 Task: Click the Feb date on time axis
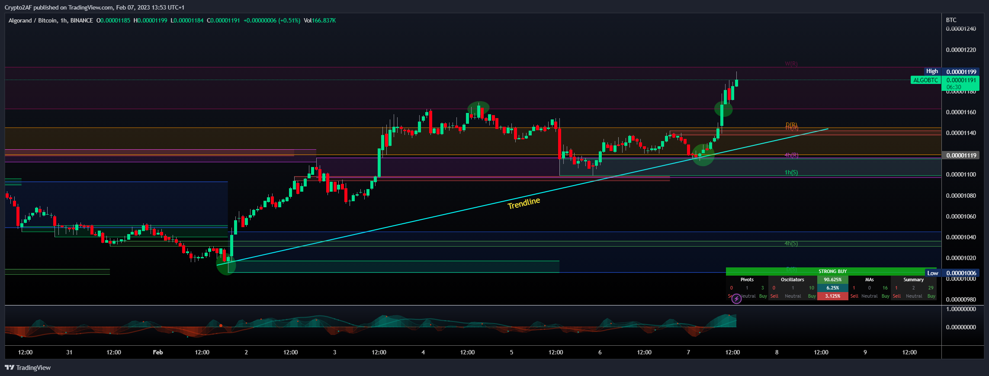pos(158,352)
